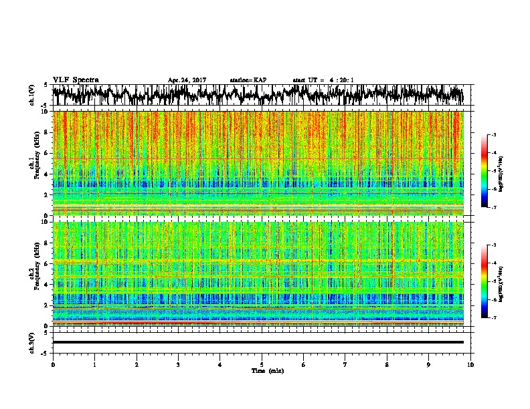Click the "6" kHz tick of ch.1 frequency axis

pos(47,153)
